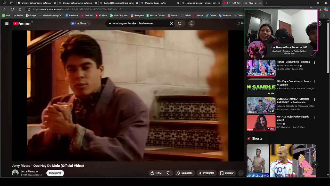Open the MyIP bookmark
This screenshot has width=330, height=186.
(6, 16)
